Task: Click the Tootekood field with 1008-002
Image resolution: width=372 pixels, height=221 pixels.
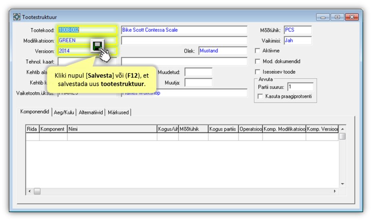Action: (87, 30)
